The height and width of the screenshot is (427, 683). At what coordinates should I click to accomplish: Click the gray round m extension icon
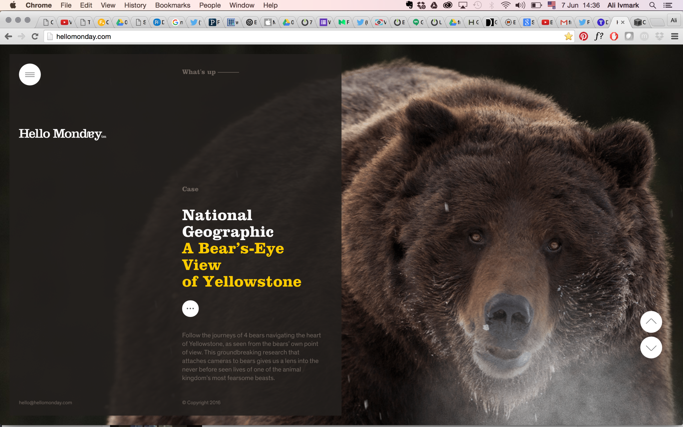[x=644, y=36]
